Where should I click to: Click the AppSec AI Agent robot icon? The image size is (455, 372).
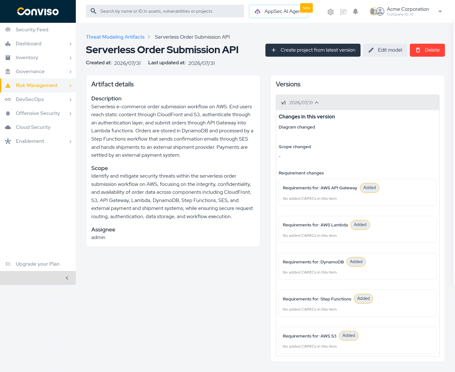point(258,11)
